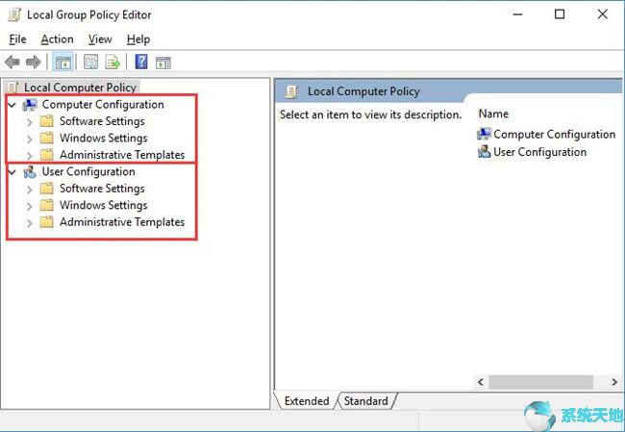
Task: Select Software Settings label under Computer Configuration
Action: coord(102,121)
